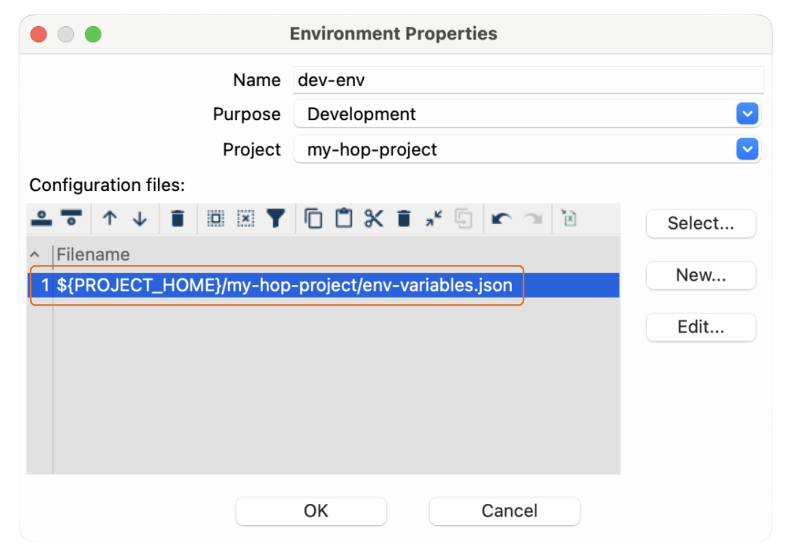Screen dimensions: 787x560
Task: Click the Name field containing dev-env
Action: (528, 80)
